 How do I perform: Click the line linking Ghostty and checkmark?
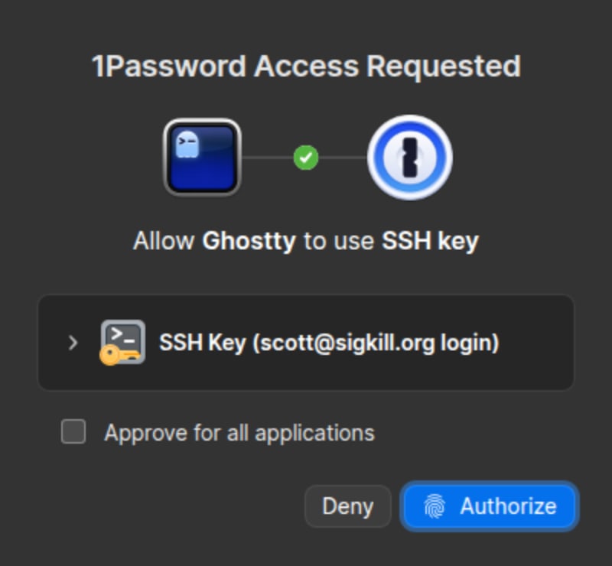point(267,158)
